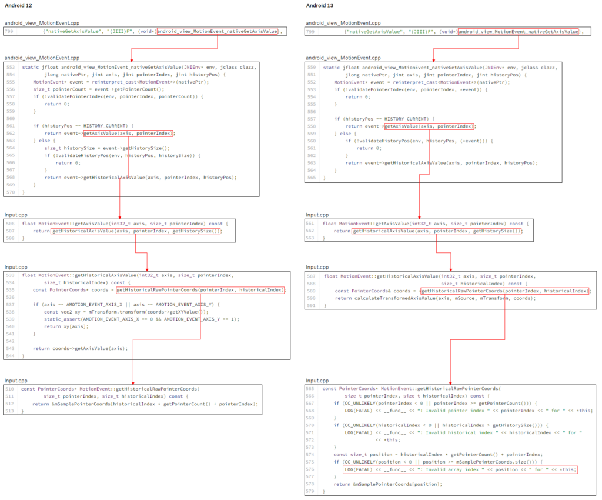The image size is (602, 500).
Task: Select "const PointerCoords* coords" on line 535
Action: click(71, 290)
